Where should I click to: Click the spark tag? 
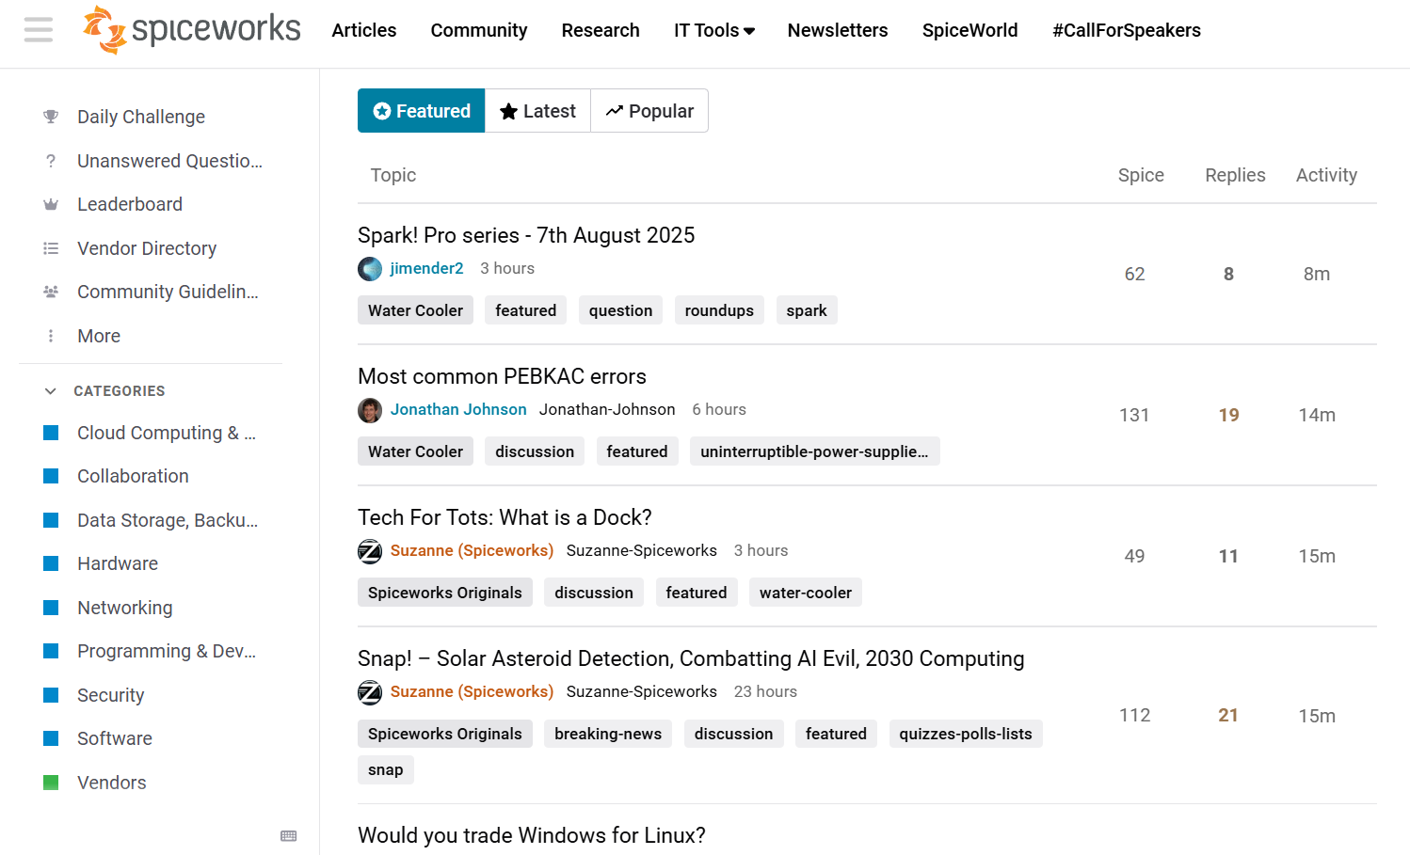[x=807, y=310]
